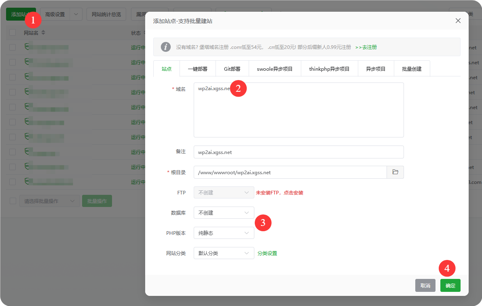Switch to the swoole异步项目 tab
The height and width of the screenshot is (306, 482).
pos(275,68)
